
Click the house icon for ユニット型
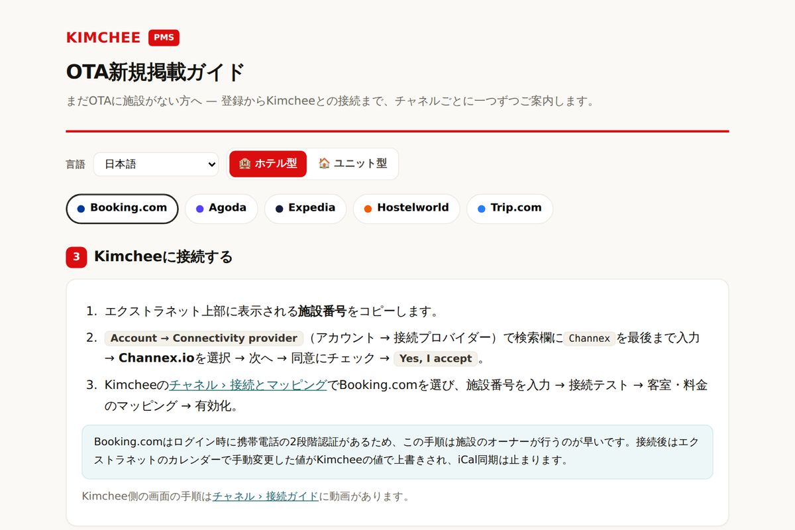[x=324, y=164]
